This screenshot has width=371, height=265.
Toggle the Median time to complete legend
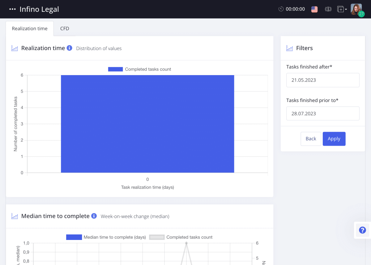click(x=106, y=237)
